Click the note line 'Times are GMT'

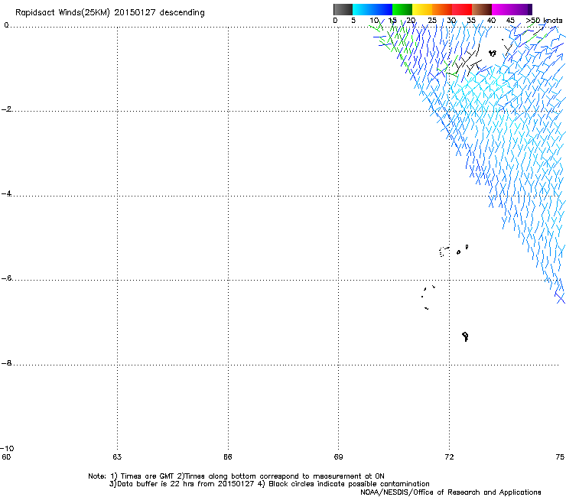148,476
